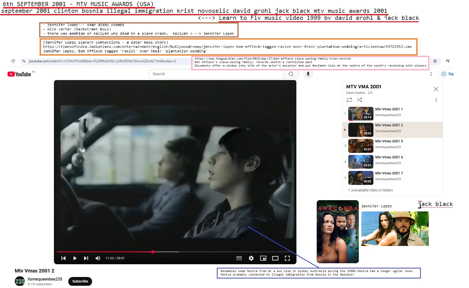This screenshot has height=288, width=469.
Task: Open site information icon in address bar
Action: click(x=24, y=61)
